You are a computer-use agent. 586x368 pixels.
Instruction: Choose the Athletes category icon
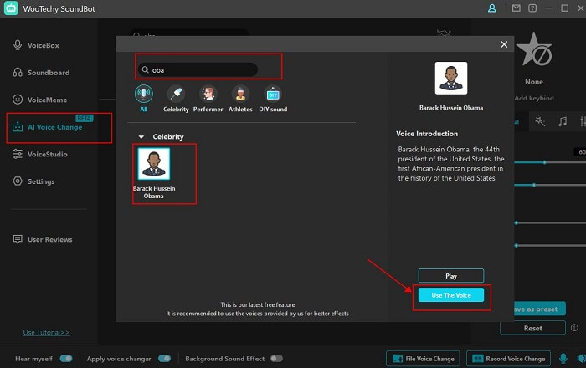(x=241, y=94)
